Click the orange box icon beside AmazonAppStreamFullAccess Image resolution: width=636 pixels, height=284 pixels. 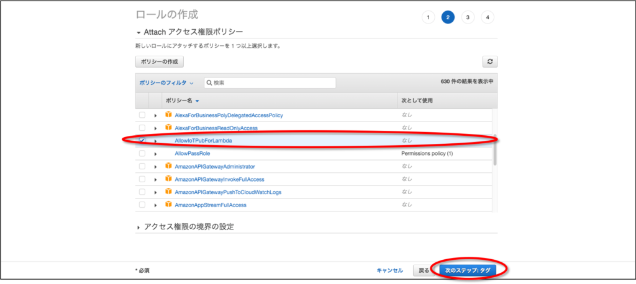[x=168, y=205]
